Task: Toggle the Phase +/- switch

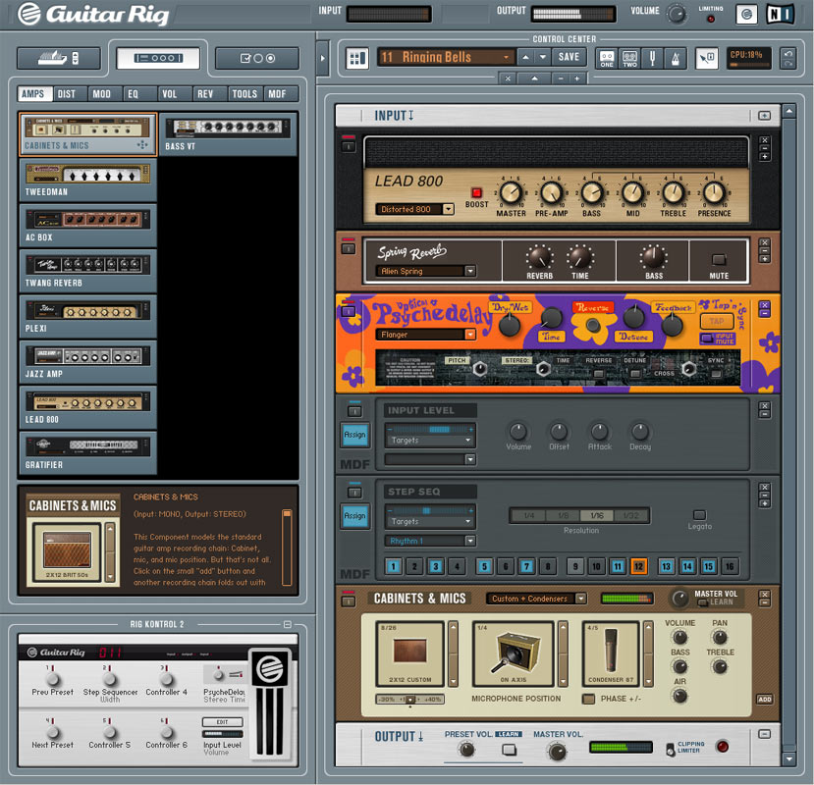Action: pyautogui.click(x=589, y=699)
